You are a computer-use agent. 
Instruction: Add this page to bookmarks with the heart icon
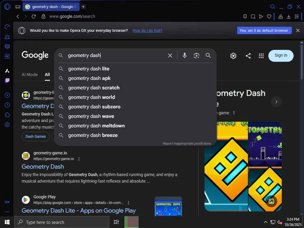pyautogui.click(x=269, y=17)
